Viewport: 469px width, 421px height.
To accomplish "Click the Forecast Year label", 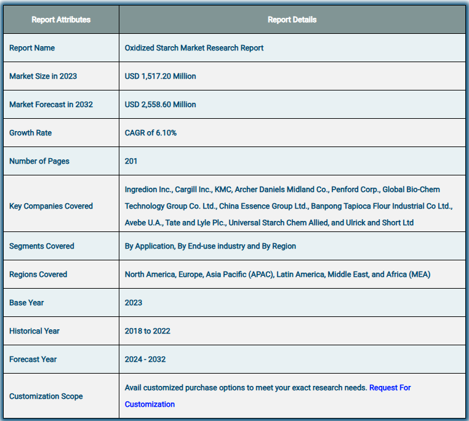I will 33,359.
